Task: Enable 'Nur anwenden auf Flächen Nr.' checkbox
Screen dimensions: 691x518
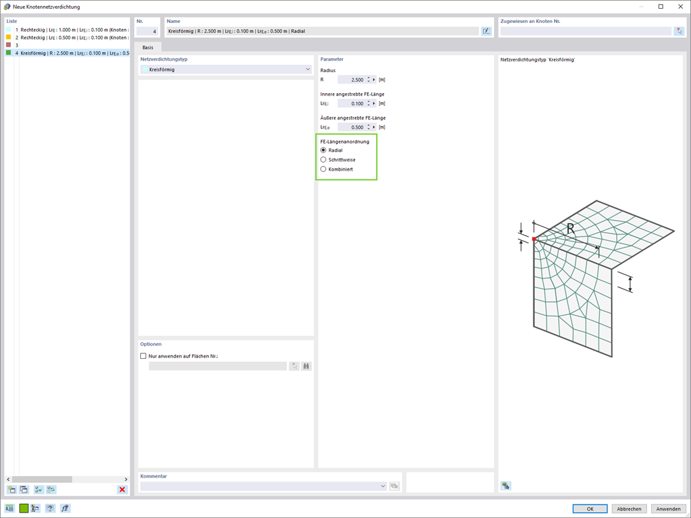Action: (x=143, y=356)
